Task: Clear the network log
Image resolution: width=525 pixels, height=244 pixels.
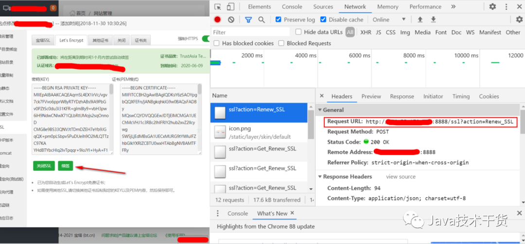Action: pos(231,20)
